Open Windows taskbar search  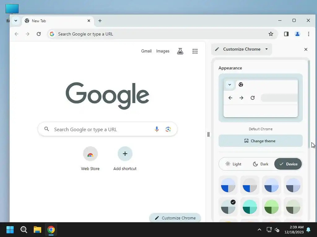(24, 230)
